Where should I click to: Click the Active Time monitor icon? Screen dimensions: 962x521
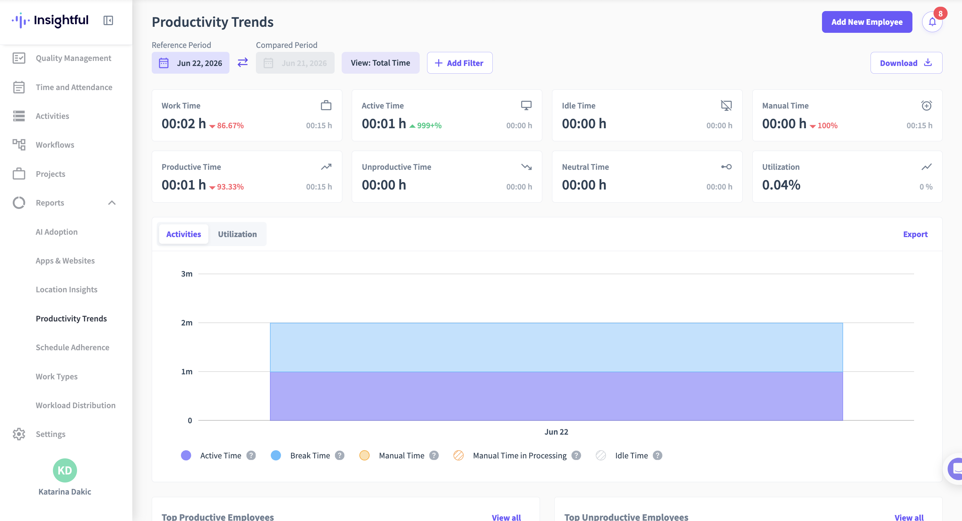(526, 105)
